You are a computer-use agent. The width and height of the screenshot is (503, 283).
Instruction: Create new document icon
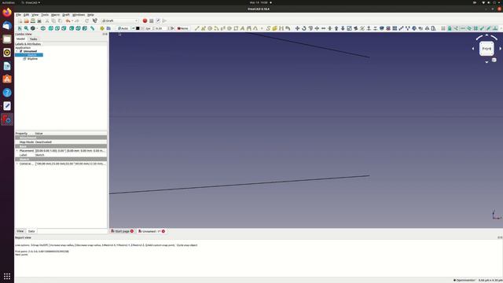(x=20, y=21)
